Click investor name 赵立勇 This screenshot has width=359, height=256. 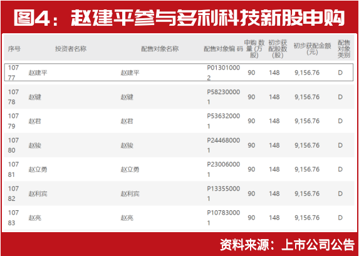coord(38,169)
